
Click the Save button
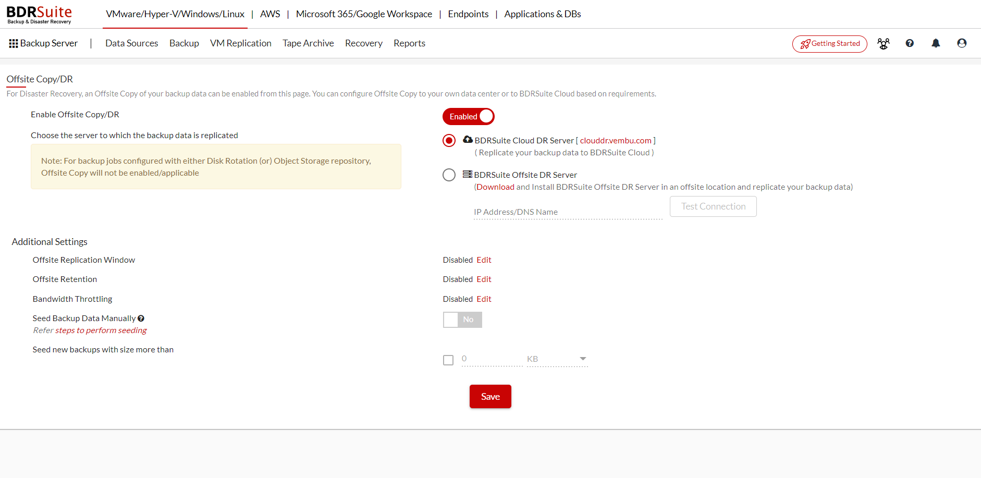pos(490,397)
